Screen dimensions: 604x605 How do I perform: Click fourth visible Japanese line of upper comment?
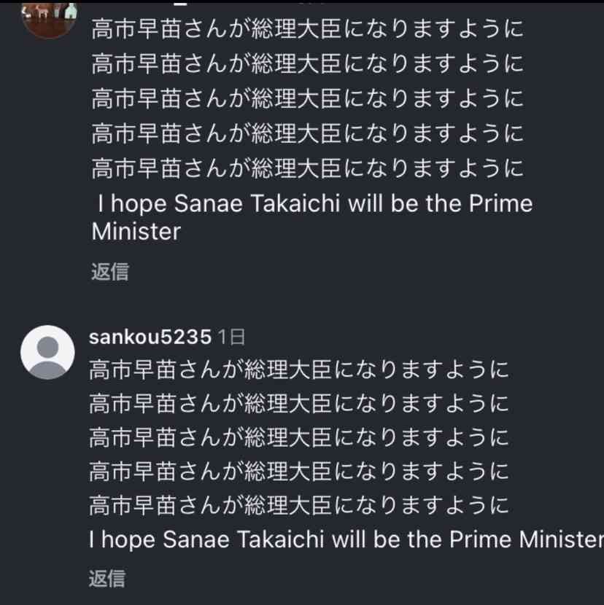(x=307, y=133)
